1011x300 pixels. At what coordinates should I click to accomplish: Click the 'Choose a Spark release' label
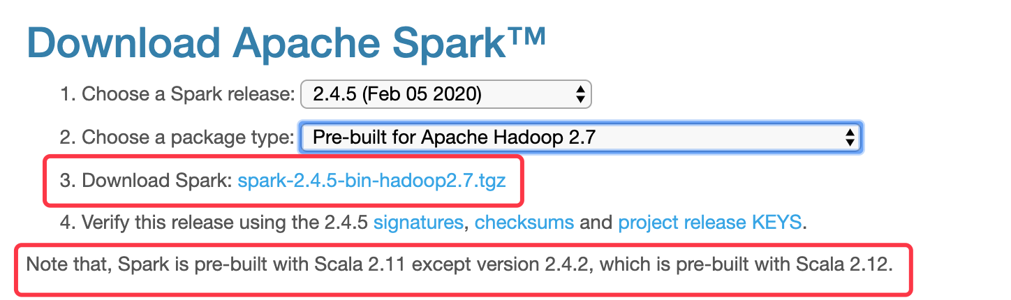[x=187, y=95]
